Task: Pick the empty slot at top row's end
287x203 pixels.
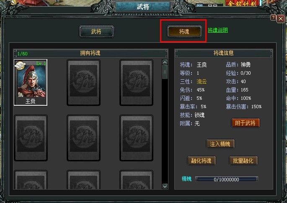Action: tap(136, 83)
